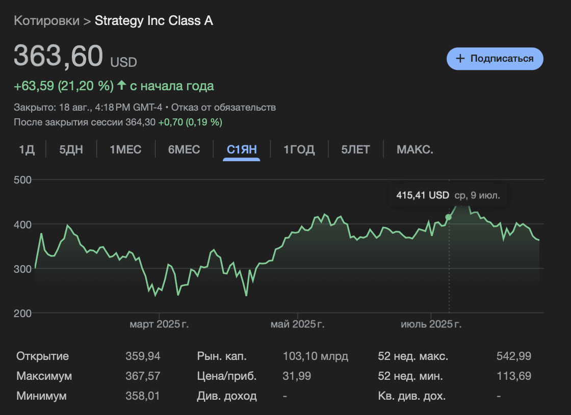Click the Цена/приб. value 31,99
This screenshot has width=571, height=415.
point(297,376)
